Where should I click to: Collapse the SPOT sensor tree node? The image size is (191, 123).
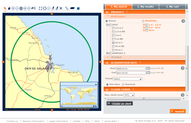(107, 25)
